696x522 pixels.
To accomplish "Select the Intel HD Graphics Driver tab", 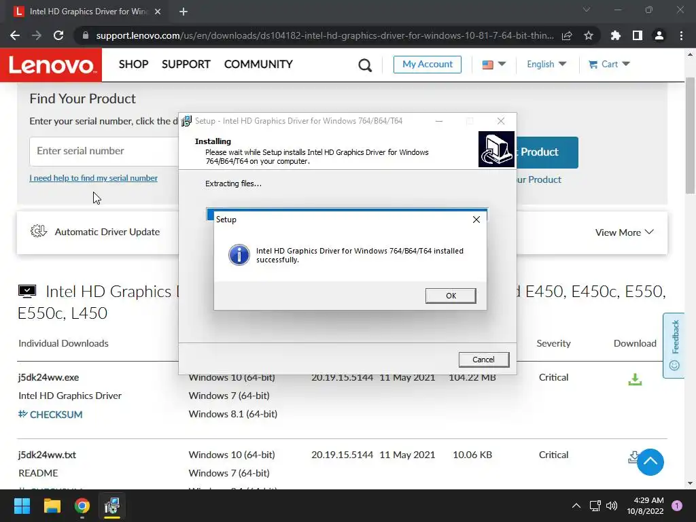I will (88, 12).
